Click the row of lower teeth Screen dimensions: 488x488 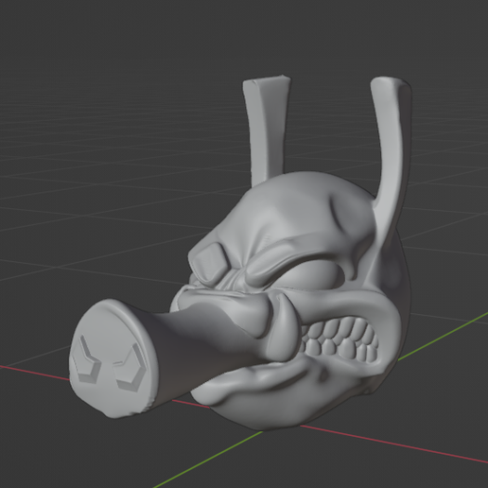342,351
